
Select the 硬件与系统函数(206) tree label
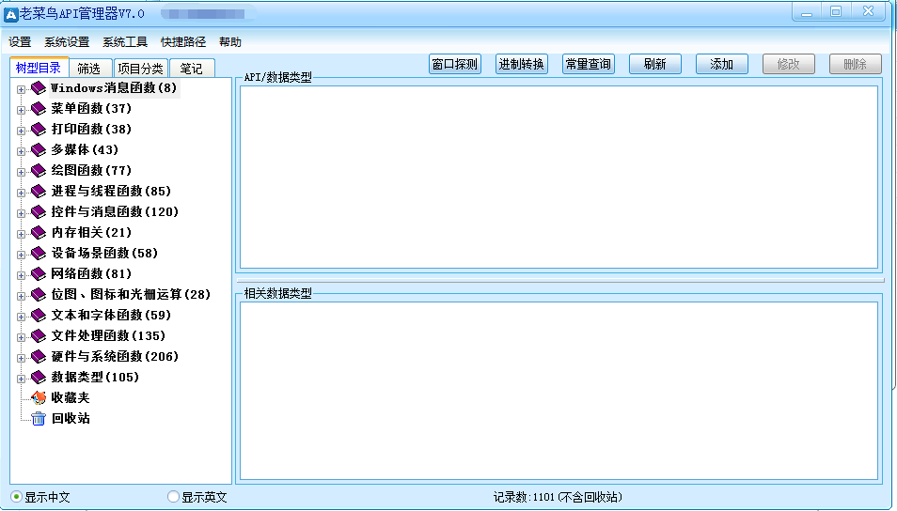click(x=115, y=357)
